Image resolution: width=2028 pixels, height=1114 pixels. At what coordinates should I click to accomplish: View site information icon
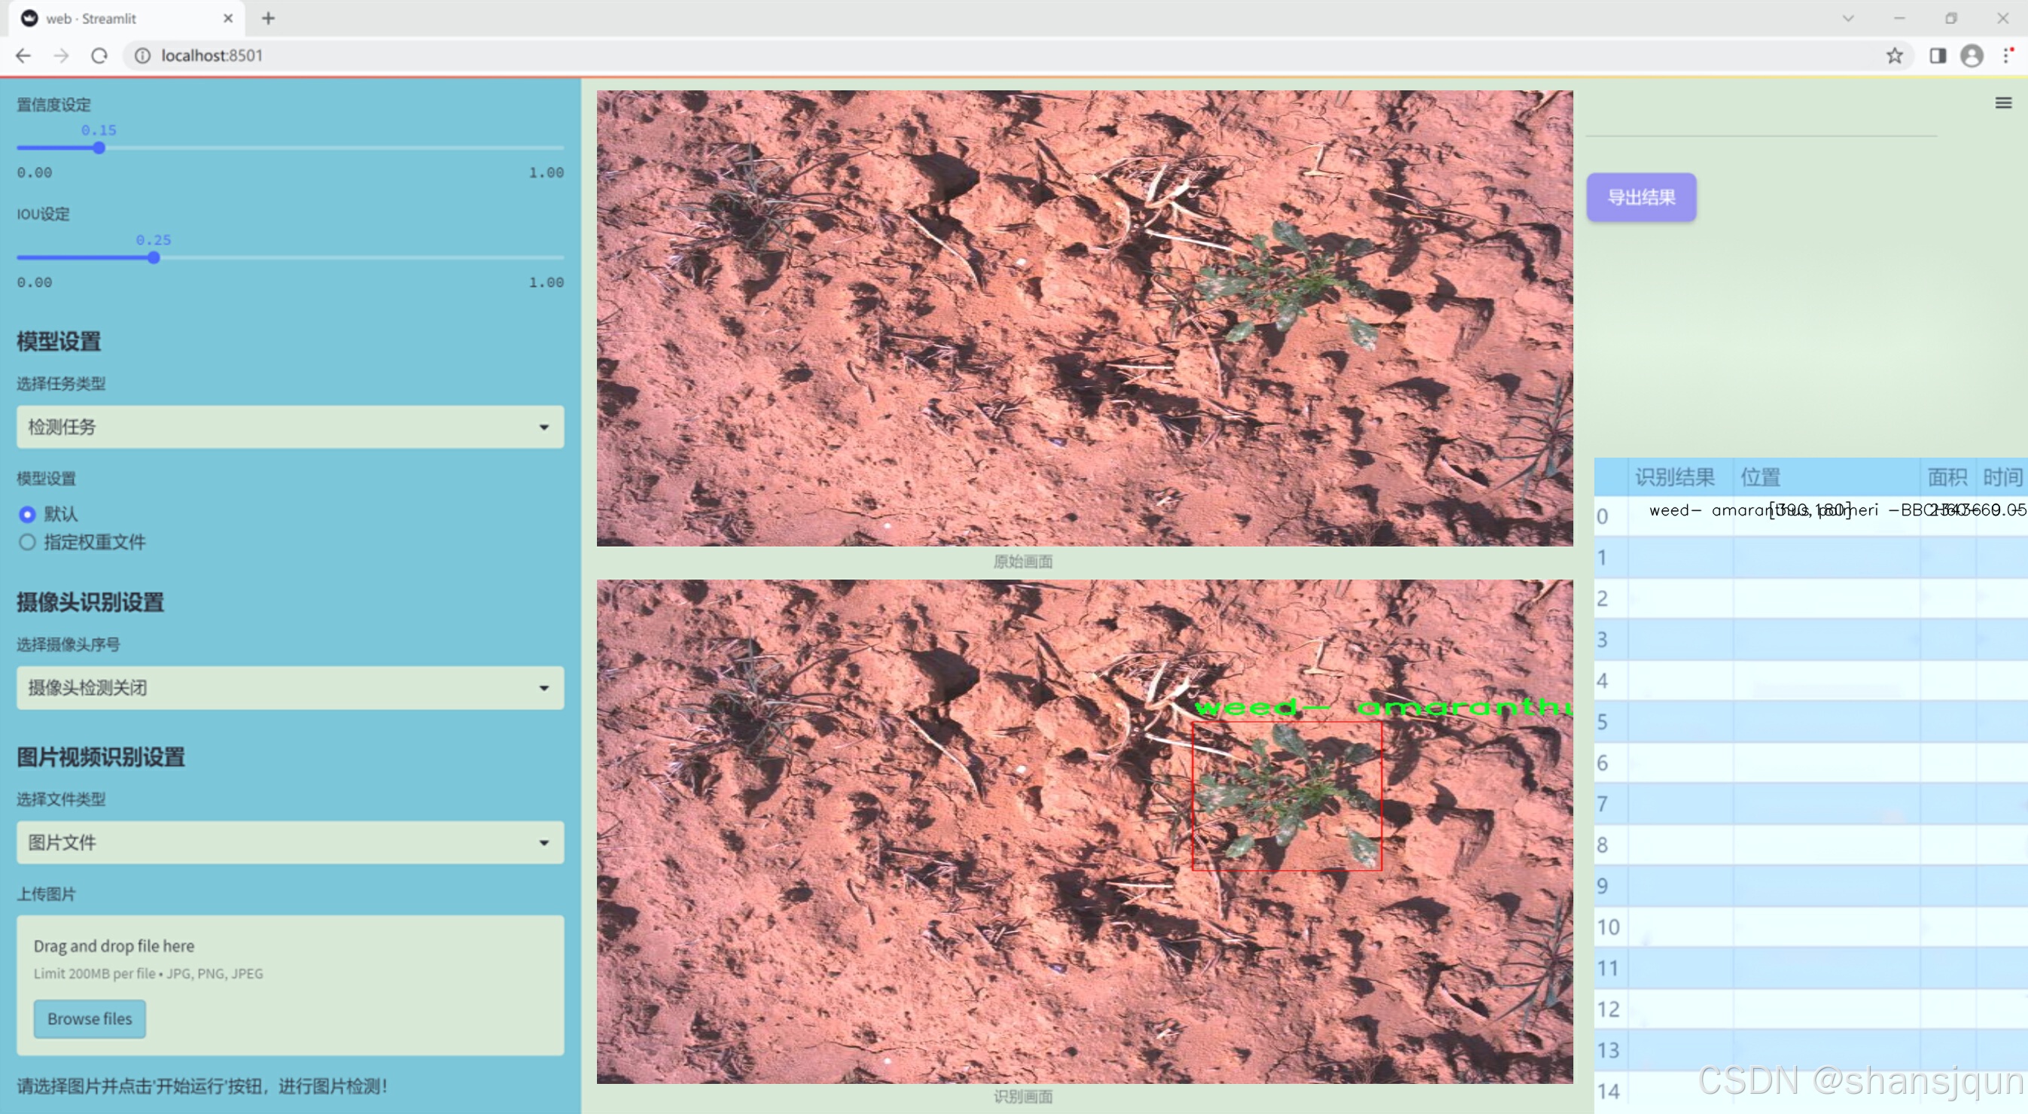(142, 56)
